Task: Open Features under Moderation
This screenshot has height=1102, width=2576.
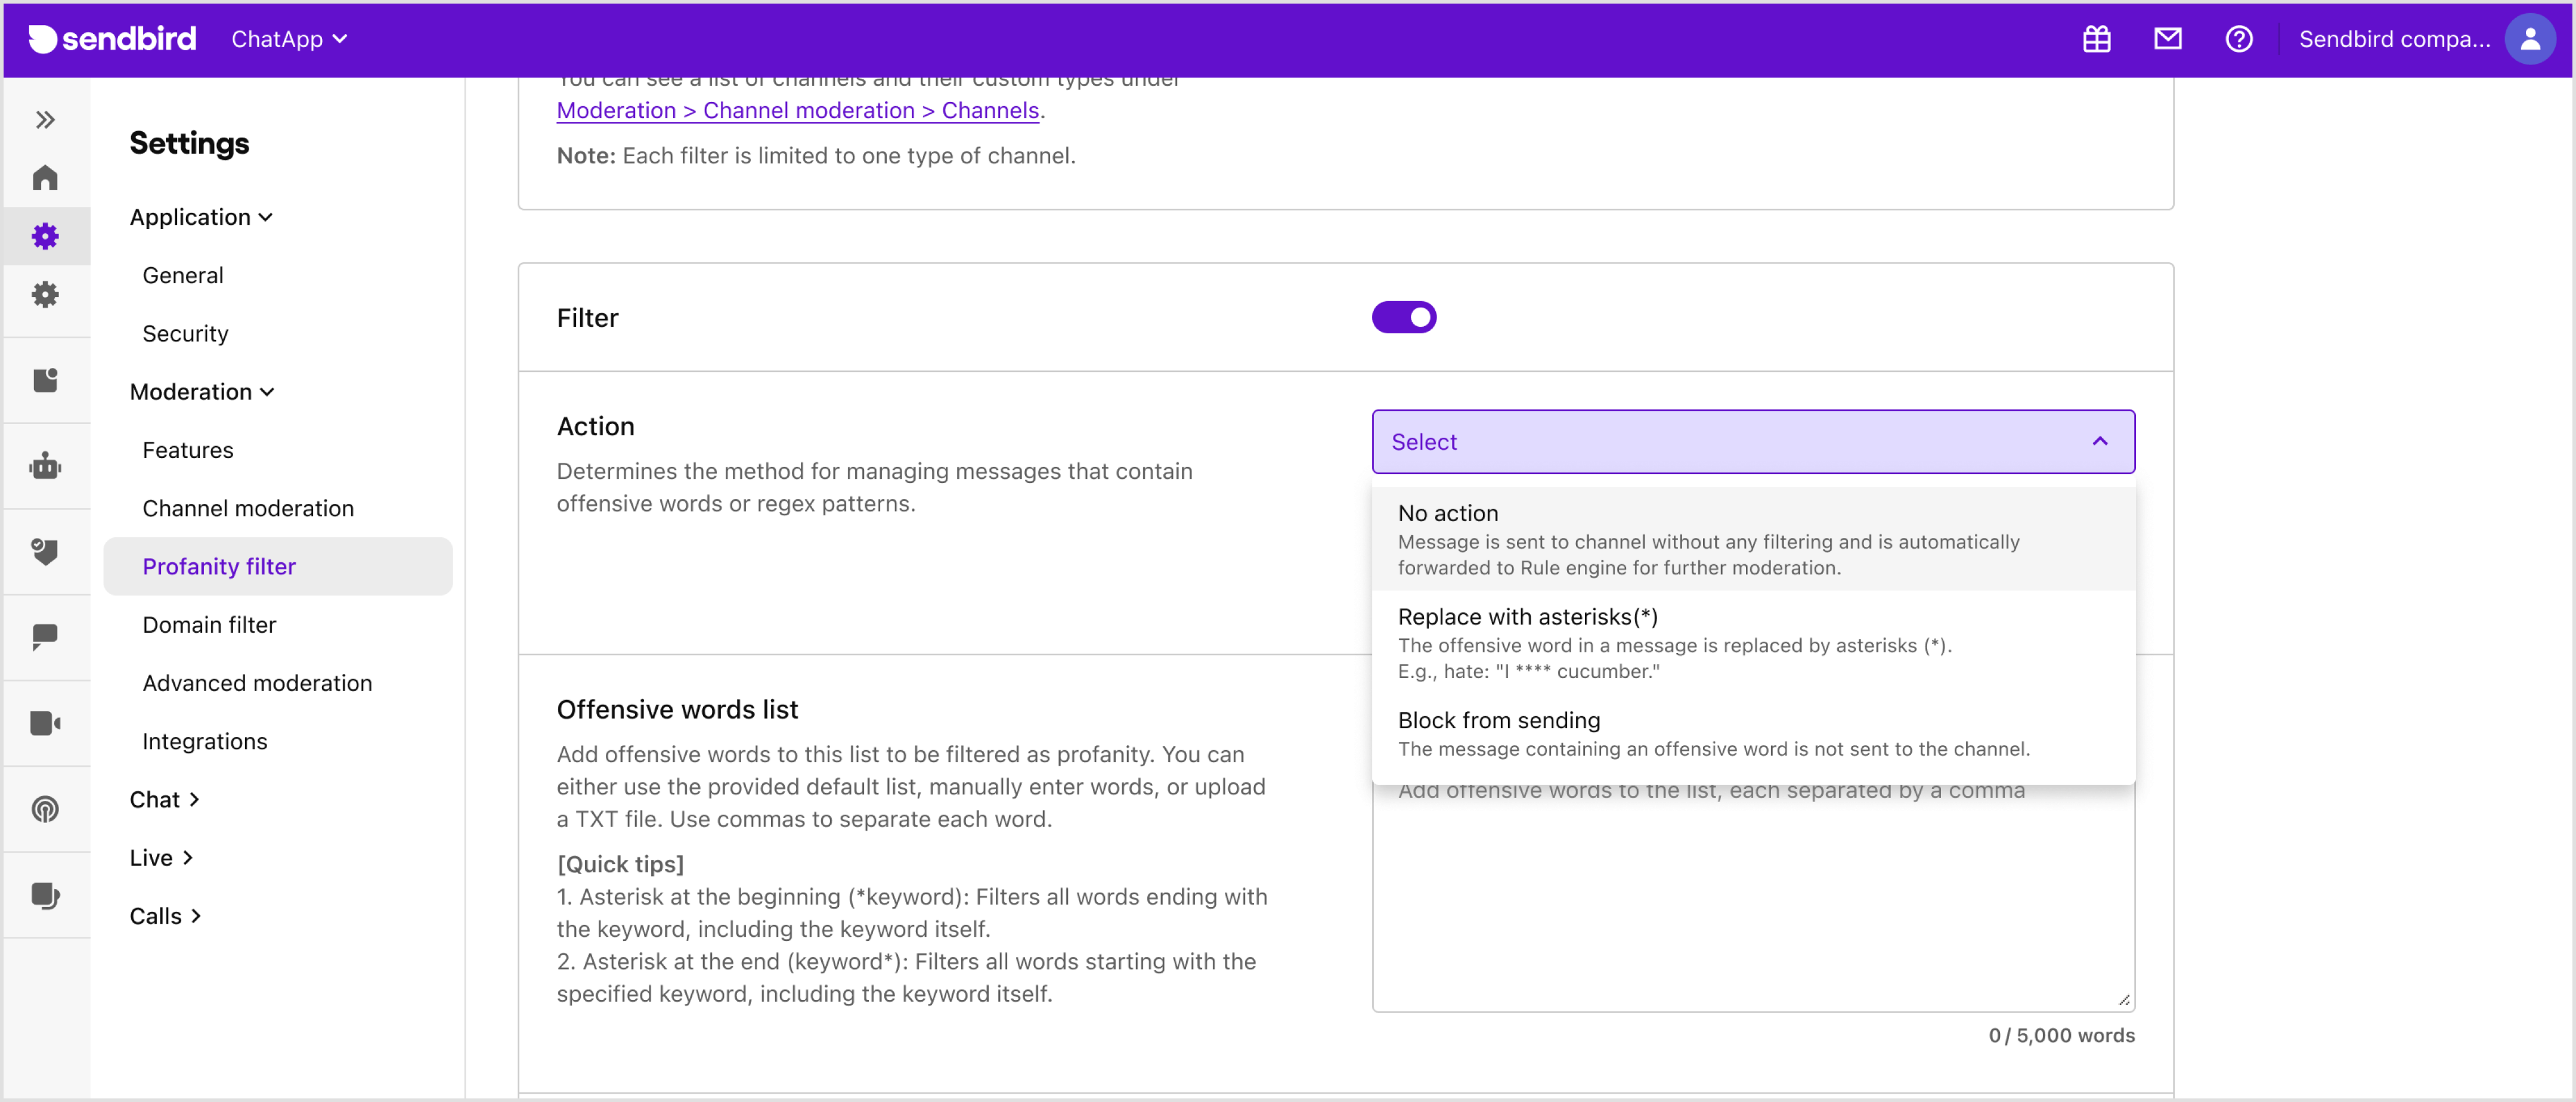Action: (x=188, y=450)
